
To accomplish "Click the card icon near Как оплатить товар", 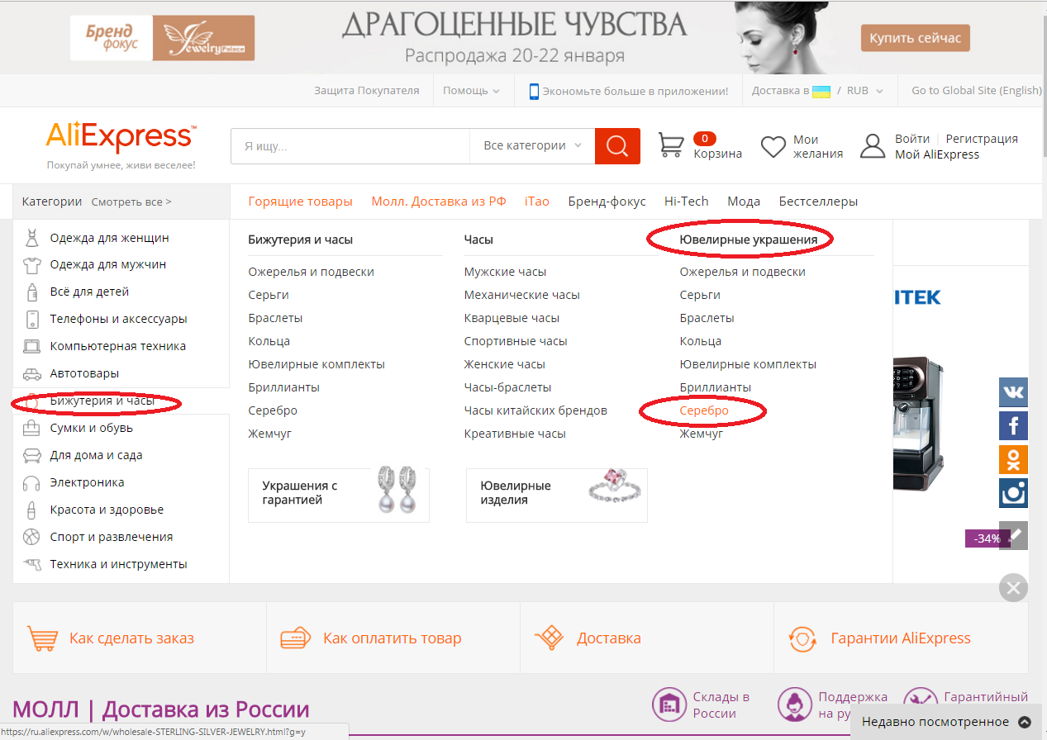I will (295, 638).
